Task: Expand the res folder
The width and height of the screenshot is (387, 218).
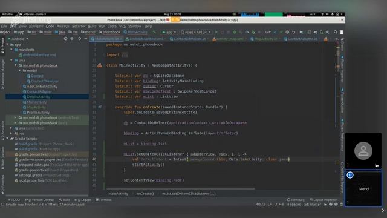Action: click(11, 133)
